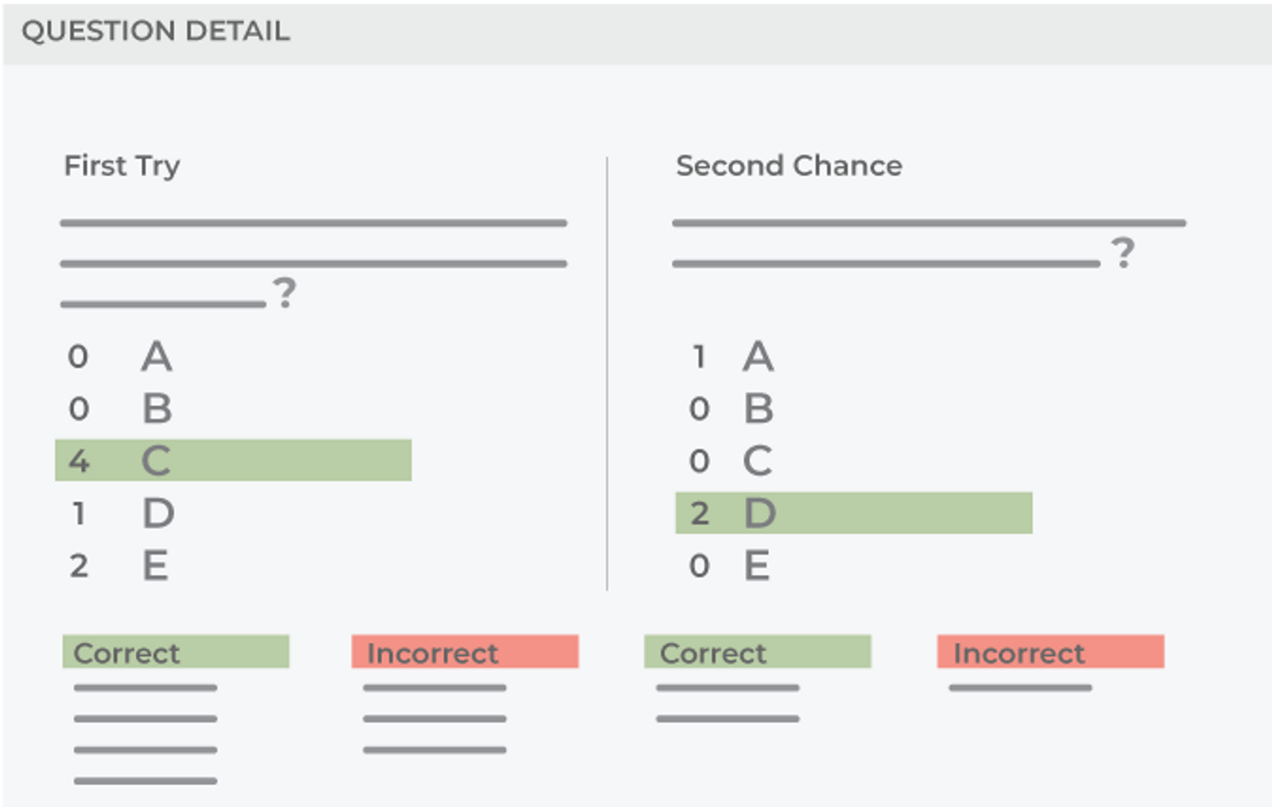This screenshot has width=1272, height=807.
Task: Select answer B under First Try
Action: tap(157, 408)
